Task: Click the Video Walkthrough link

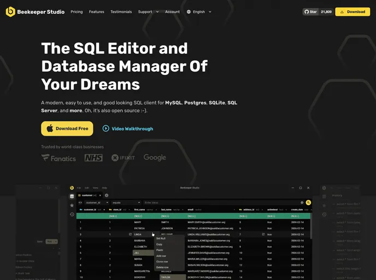Action: pos(132,129)
